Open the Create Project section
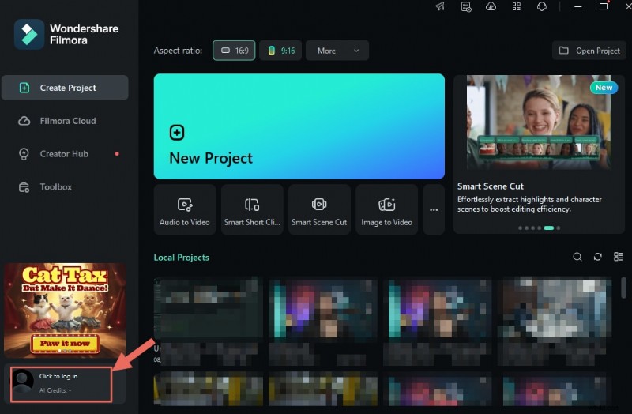632x414 pixels. tap(65, 88)
